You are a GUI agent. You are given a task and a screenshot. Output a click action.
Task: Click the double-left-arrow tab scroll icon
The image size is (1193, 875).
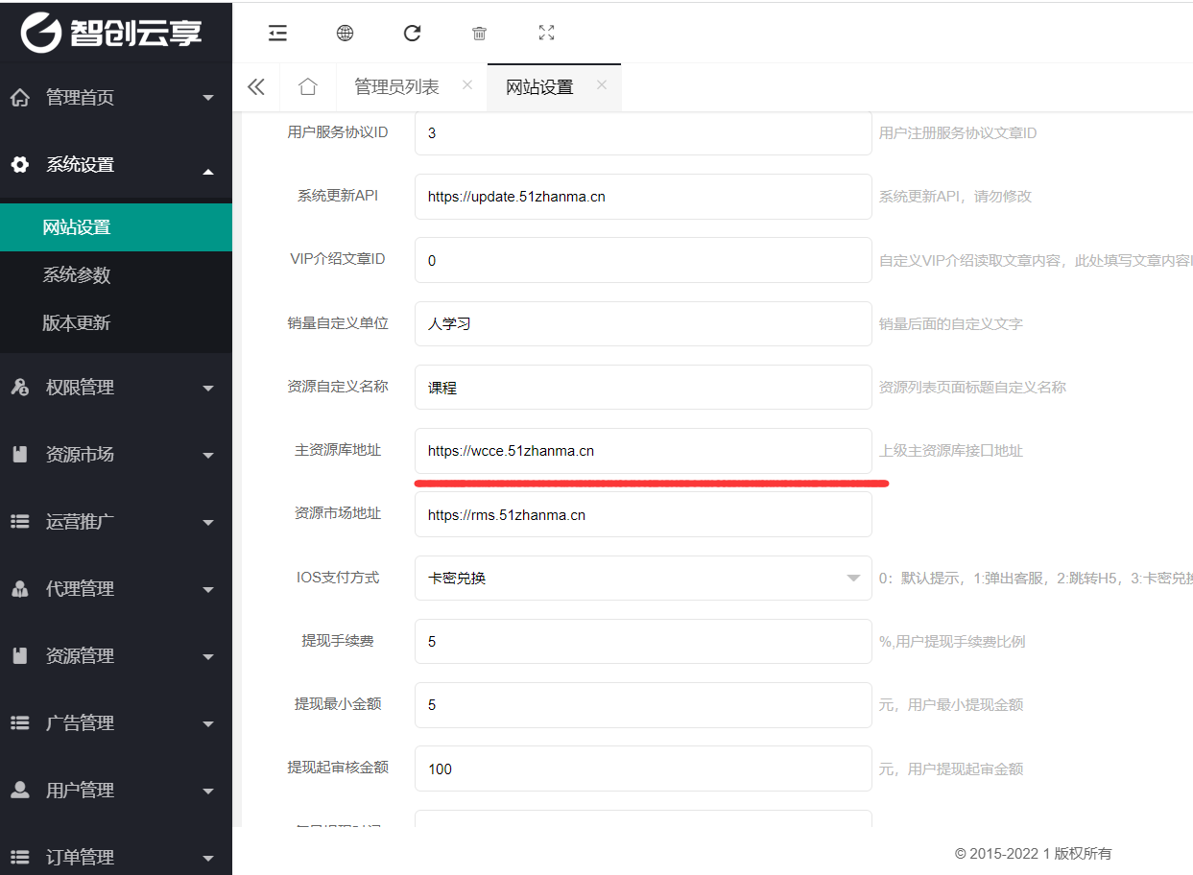(x=255, y=87)
